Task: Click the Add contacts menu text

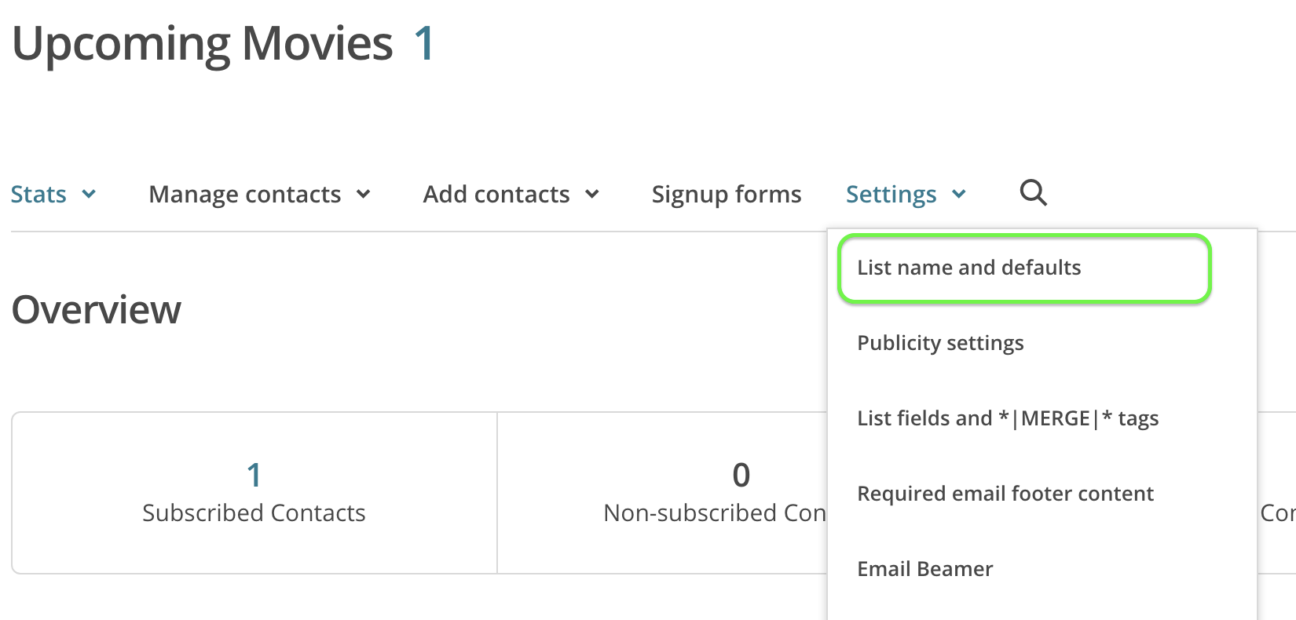Action: [x=496, y=194]
